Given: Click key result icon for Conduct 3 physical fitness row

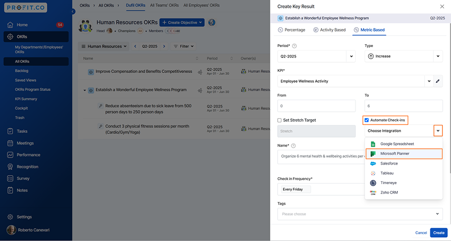Looking at the screenshot, I should point(101,126).
